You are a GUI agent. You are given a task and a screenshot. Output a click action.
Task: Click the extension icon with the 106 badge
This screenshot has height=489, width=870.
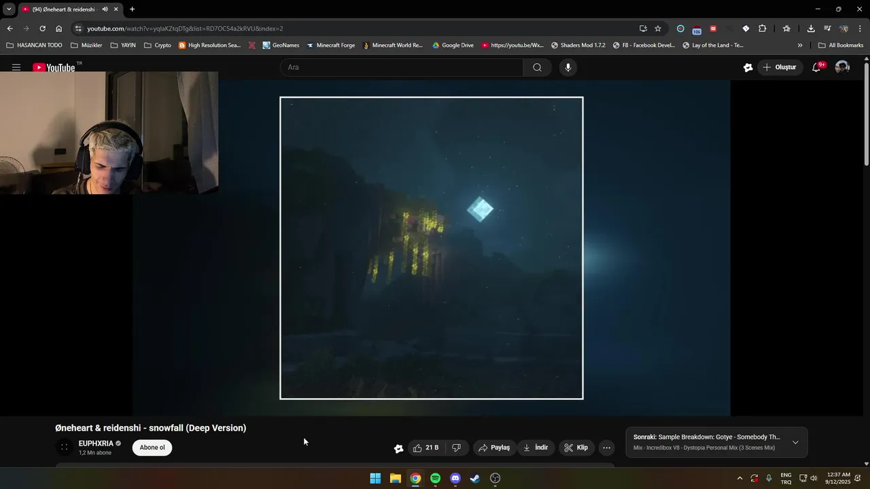[697, 29]
